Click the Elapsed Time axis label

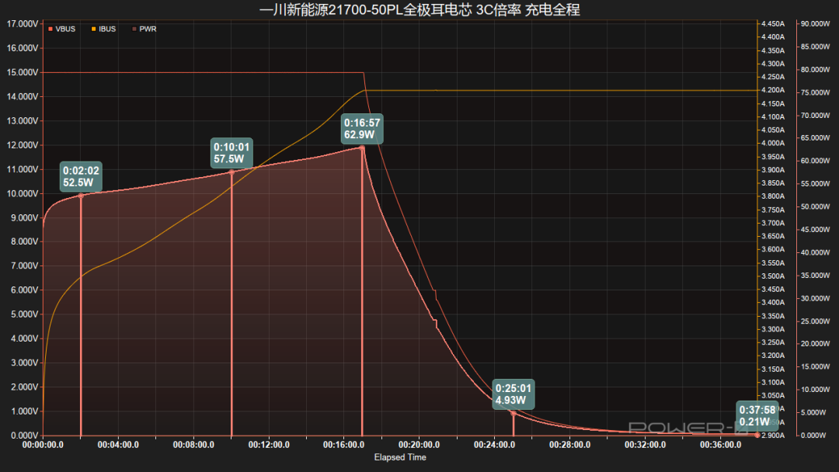pos(400,457)
